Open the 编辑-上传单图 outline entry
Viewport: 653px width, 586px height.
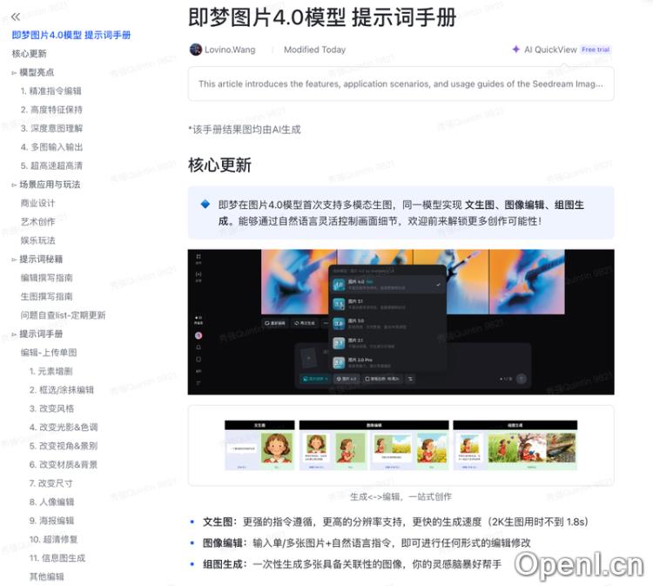point(49,353)
